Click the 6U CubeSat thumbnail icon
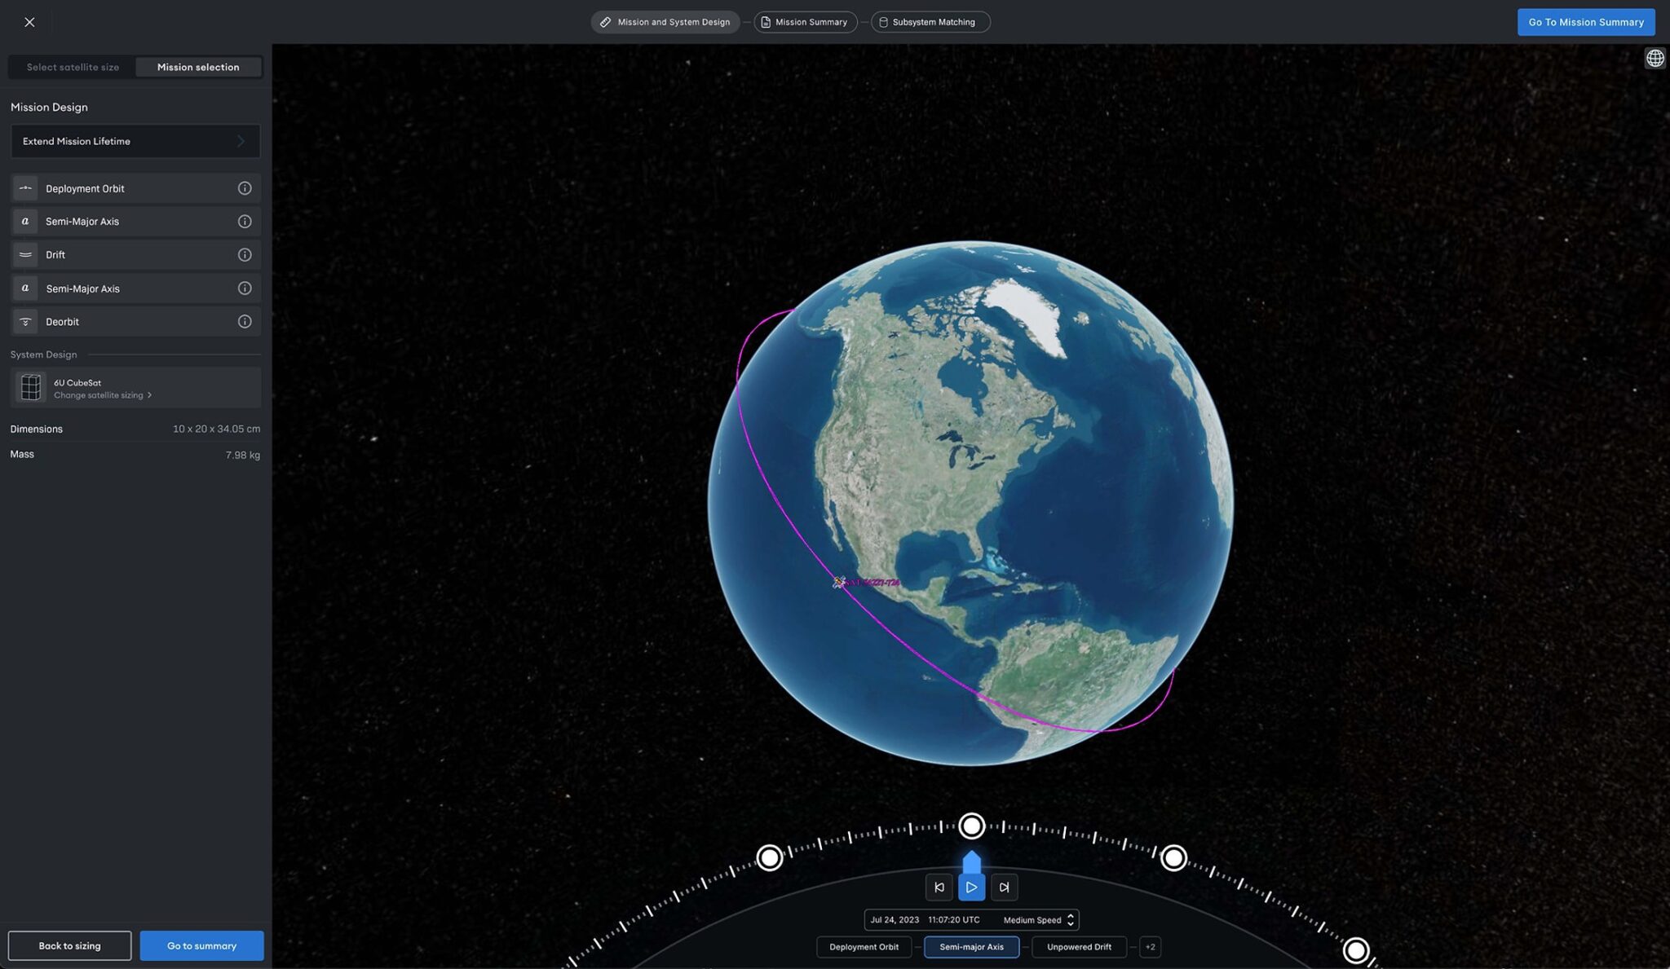1670x969 pixels. coord(30,388)
